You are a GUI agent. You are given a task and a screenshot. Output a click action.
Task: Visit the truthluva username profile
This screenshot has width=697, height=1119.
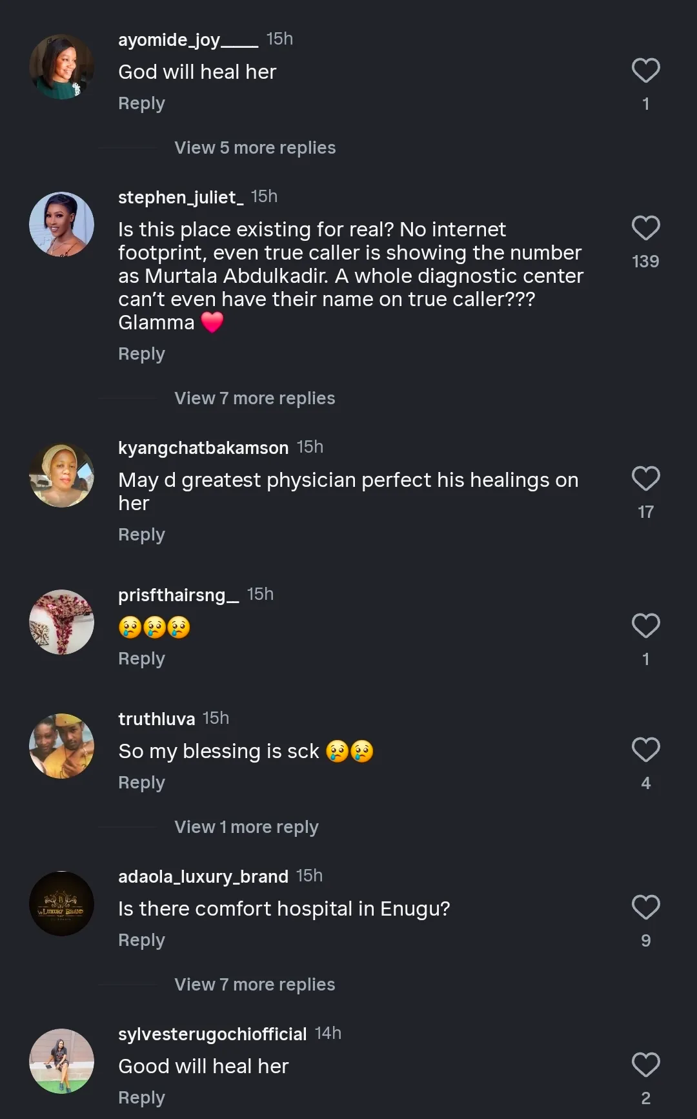[x=156, y=719]
